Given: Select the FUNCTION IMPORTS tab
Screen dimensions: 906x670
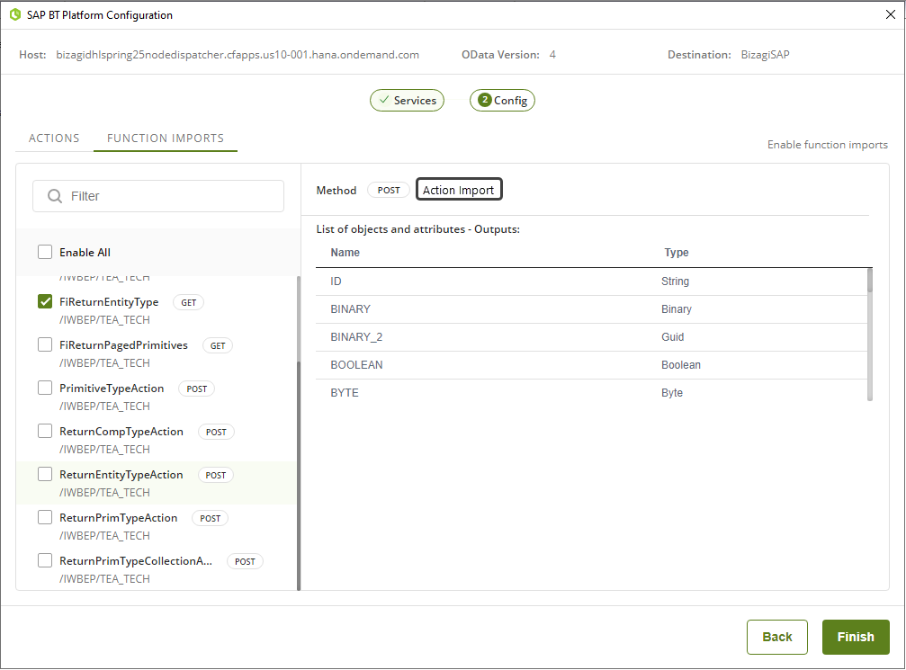Looking at the screenshot, I should (x=166, y=138).
